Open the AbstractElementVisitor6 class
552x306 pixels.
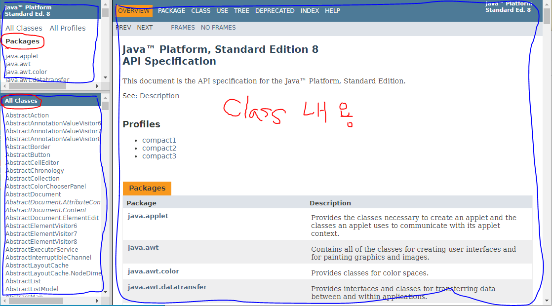41,226
